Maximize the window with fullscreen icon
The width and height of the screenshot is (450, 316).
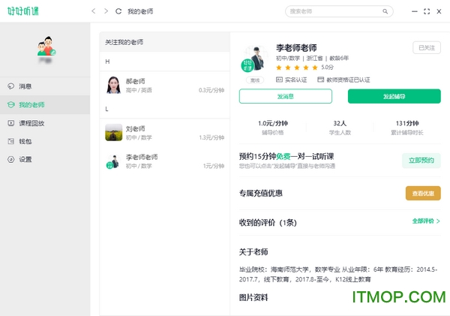427,11
